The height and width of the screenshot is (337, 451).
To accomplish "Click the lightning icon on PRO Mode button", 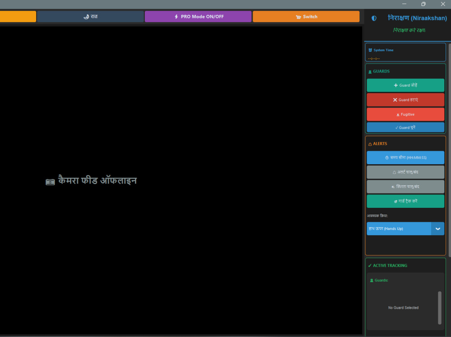I will pyautogui.click(x=176, y=17).
